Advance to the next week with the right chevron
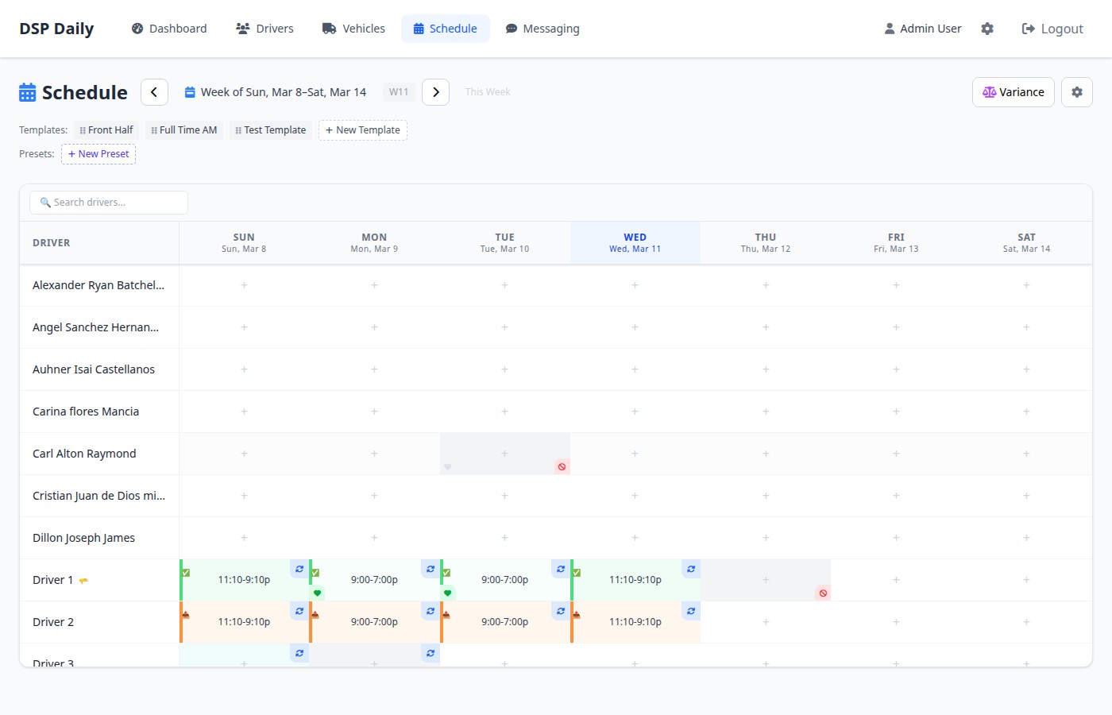The width and height of the screenshot is (1112, 715). pyautogui.click(x=435, y=92)
